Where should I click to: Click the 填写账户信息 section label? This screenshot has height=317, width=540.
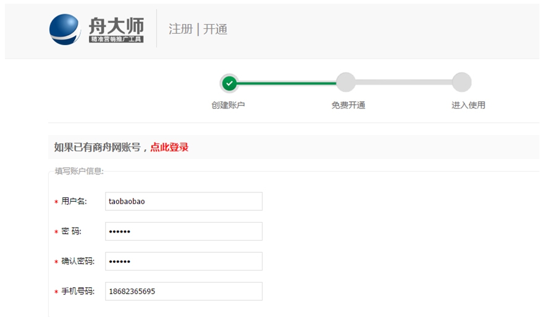[x=79, y=171]
